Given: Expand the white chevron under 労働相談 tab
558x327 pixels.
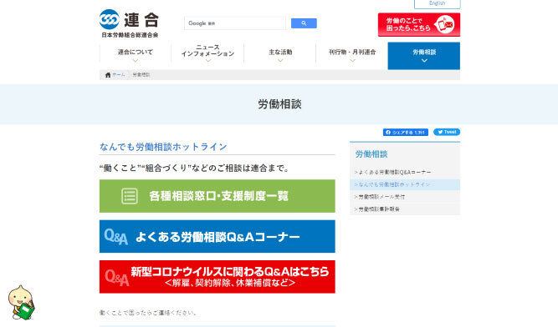Looking at the screenshot, I should click(x=424, y=61).
